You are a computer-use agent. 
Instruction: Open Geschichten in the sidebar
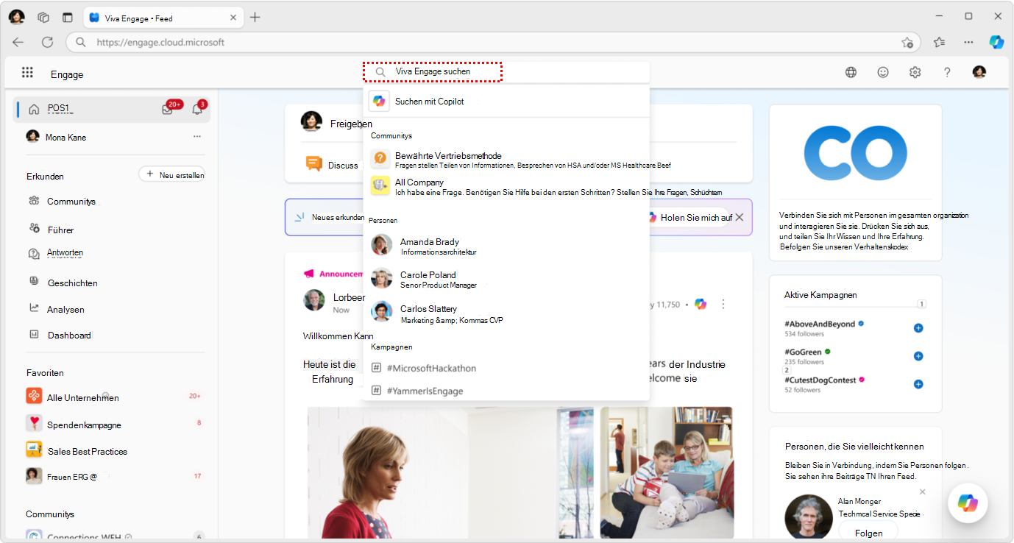tap(72, 283)
